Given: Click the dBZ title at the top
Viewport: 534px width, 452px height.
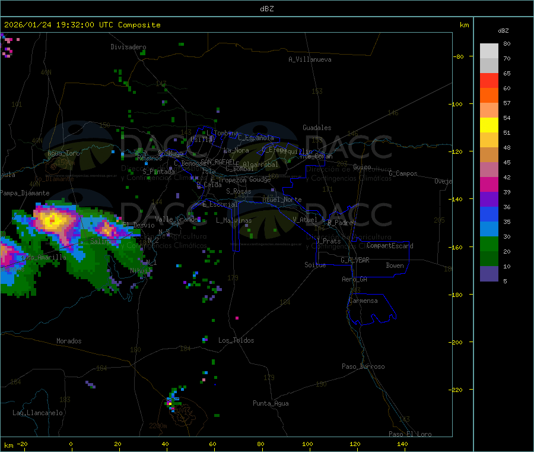Looking at the screenshot, I should (266, 9).
